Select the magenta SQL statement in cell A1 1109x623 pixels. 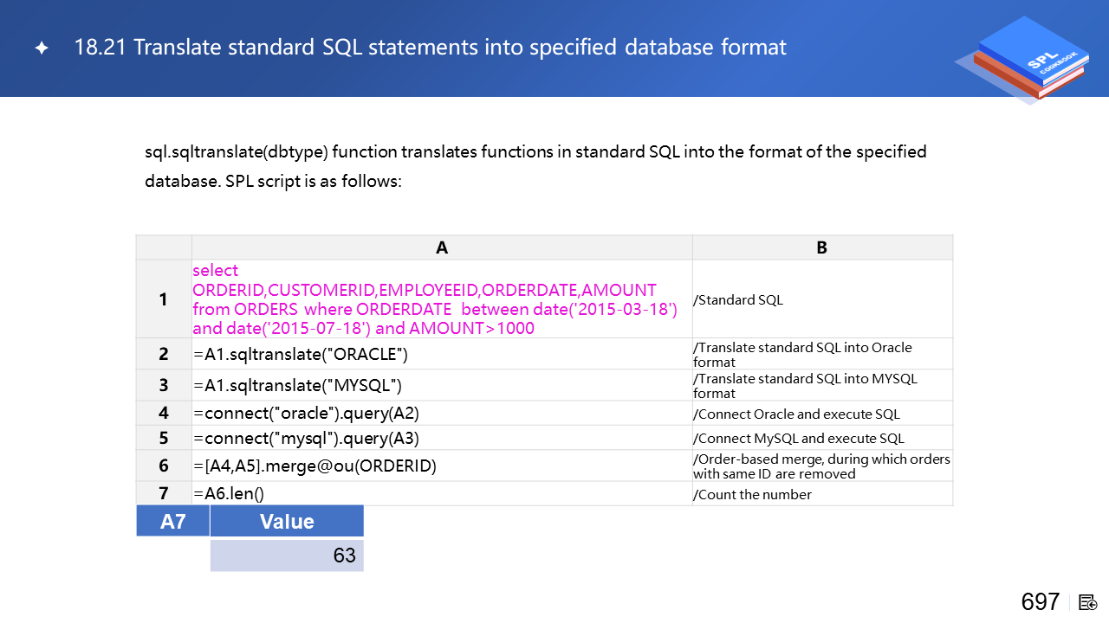pyautogui.click(x=434, y=299)
